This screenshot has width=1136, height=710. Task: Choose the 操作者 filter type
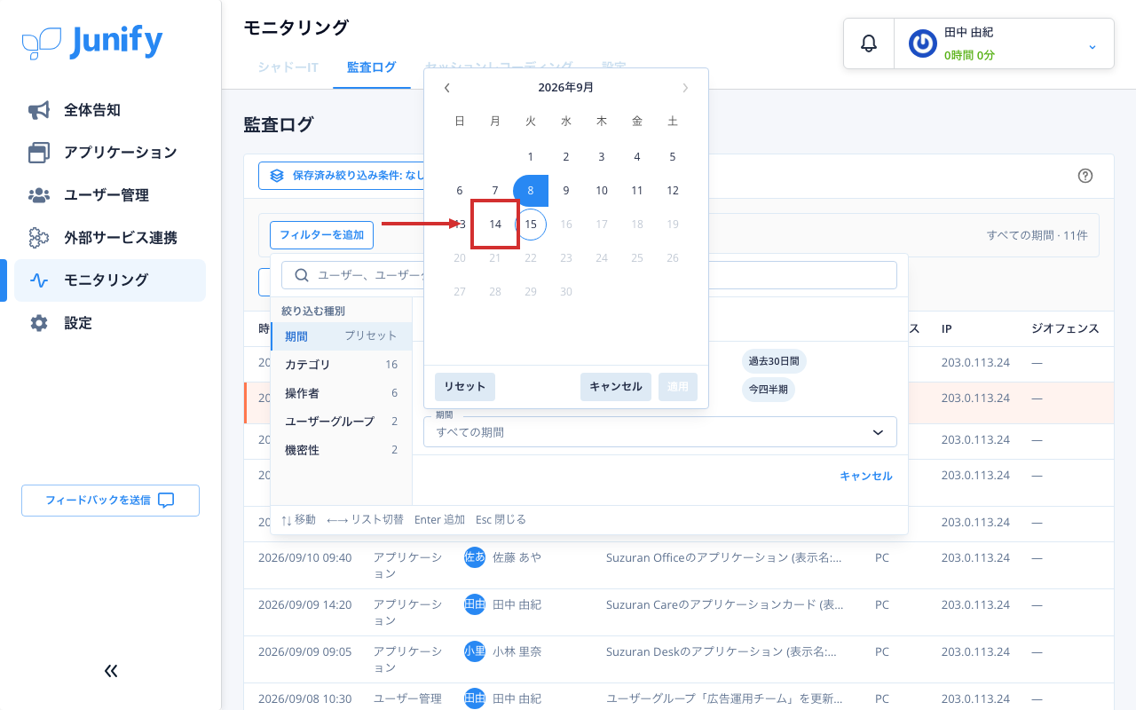pos(342,393)
